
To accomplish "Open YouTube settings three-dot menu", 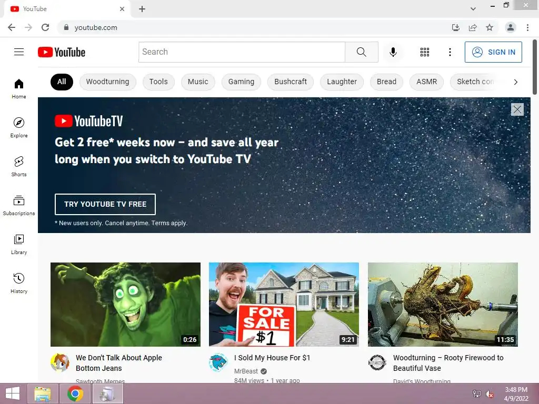I will tap(450, 52).
